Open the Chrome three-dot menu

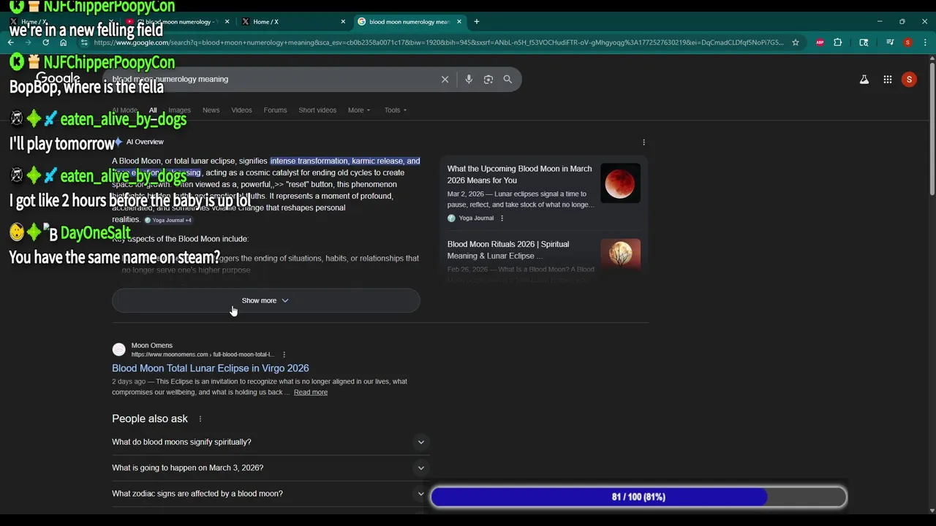tap(924, 42)
